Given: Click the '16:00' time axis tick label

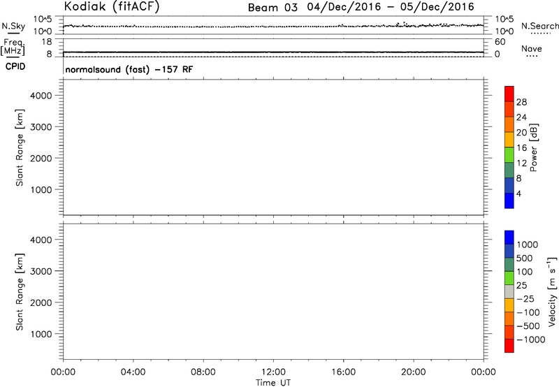Looking at the screenshot, I should [343, 372].
